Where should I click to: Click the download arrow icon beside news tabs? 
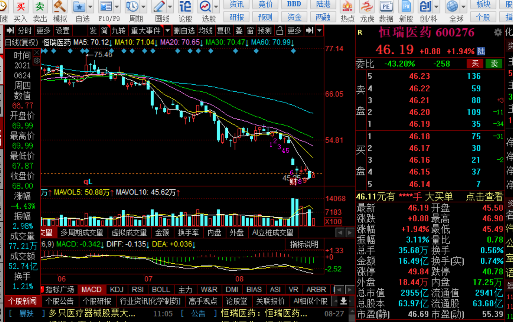point(344,301)
